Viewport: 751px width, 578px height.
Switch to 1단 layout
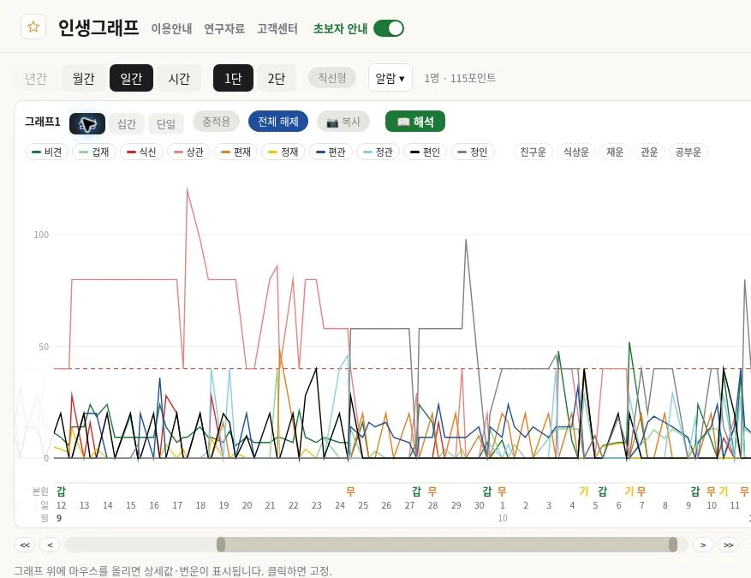tap(233, 78)
